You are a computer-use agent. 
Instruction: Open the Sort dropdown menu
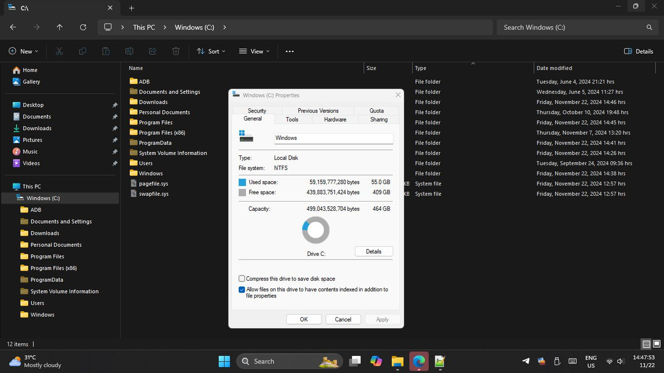pos(211,51)
